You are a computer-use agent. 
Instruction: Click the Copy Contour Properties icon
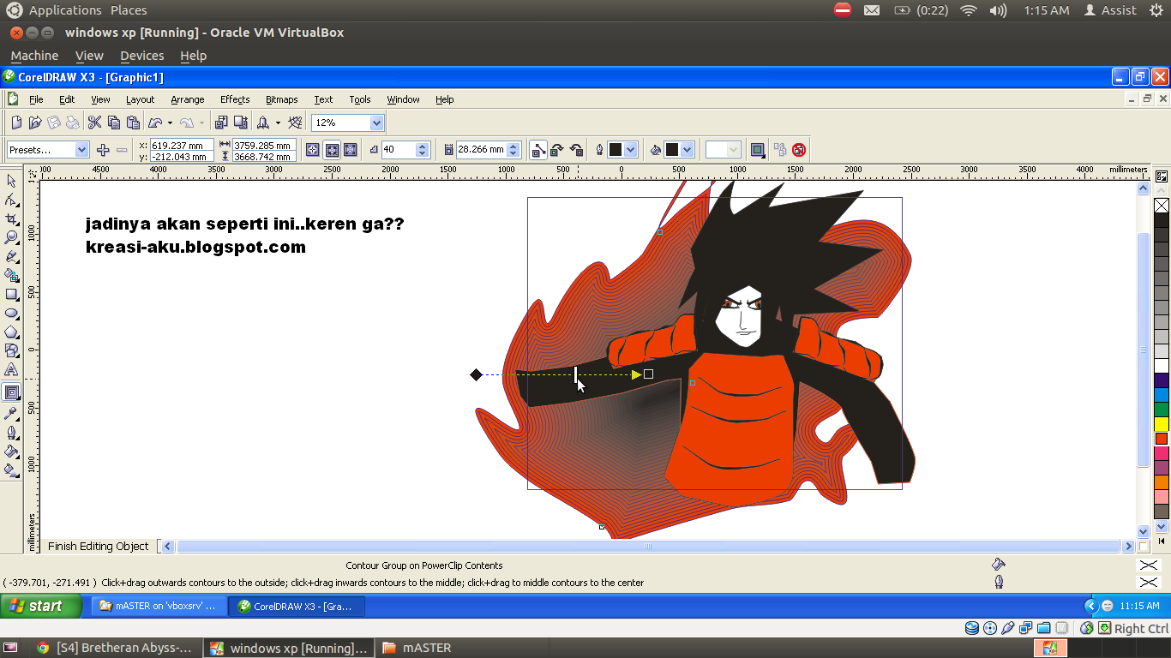tap(780, 150)
